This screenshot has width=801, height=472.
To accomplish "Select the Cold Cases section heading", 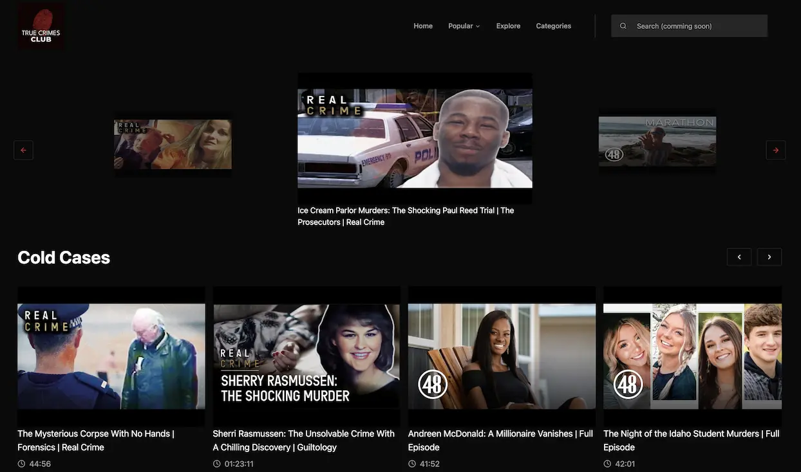I will (64, 257).
